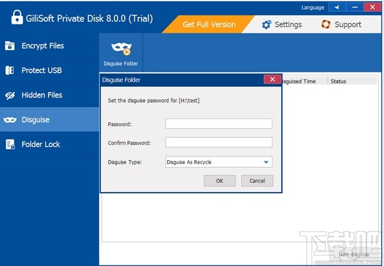Image resolution: width=384 pixels, height=266 pixels.
Task: Click the Disguised Time column header
Action: (x=304, y=81)
